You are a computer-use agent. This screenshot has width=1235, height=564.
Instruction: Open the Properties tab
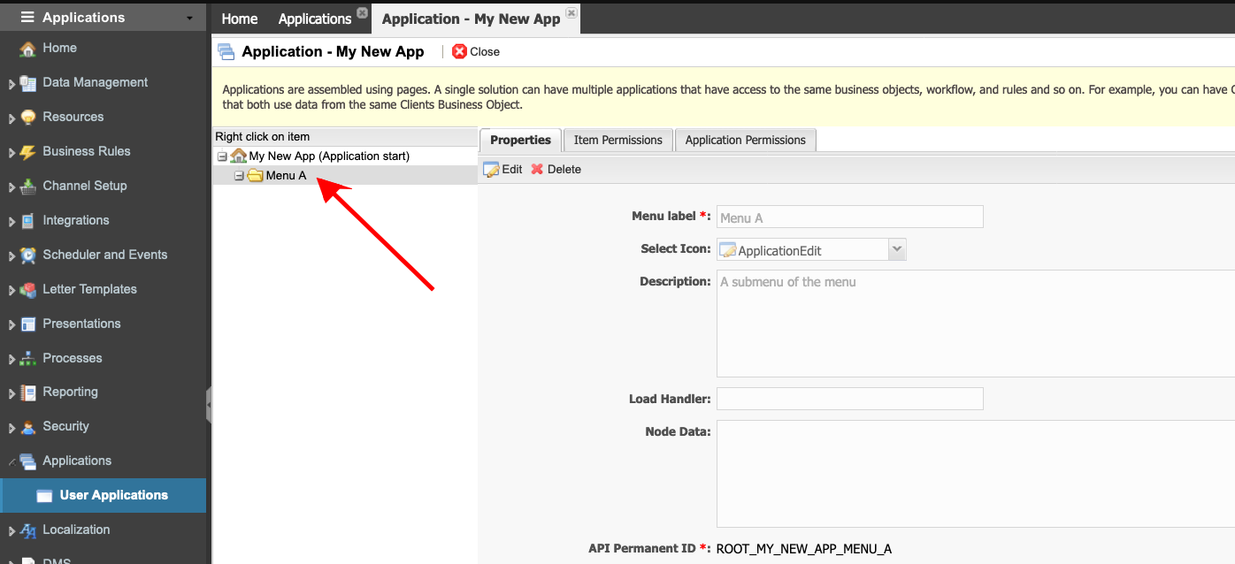(x=520, y=140)
